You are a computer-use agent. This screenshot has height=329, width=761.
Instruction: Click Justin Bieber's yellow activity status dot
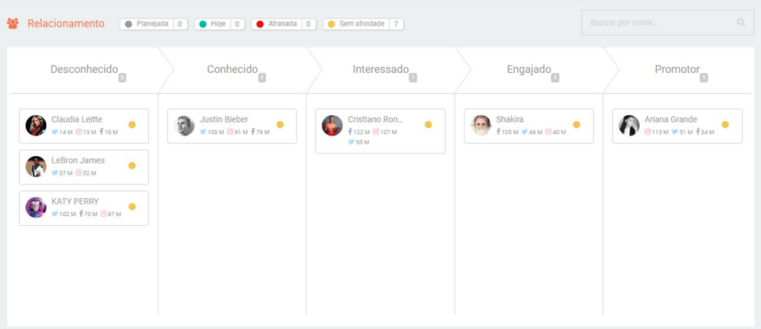coord(280,125)
